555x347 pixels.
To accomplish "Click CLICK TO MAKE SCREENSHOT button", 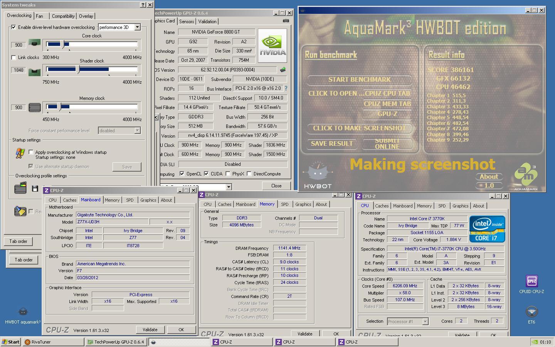I will point(359,128).
